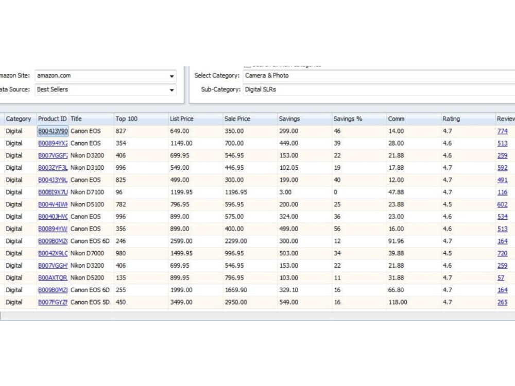
Task: Open the 602 reviews link
Action: tap(502, 204)
